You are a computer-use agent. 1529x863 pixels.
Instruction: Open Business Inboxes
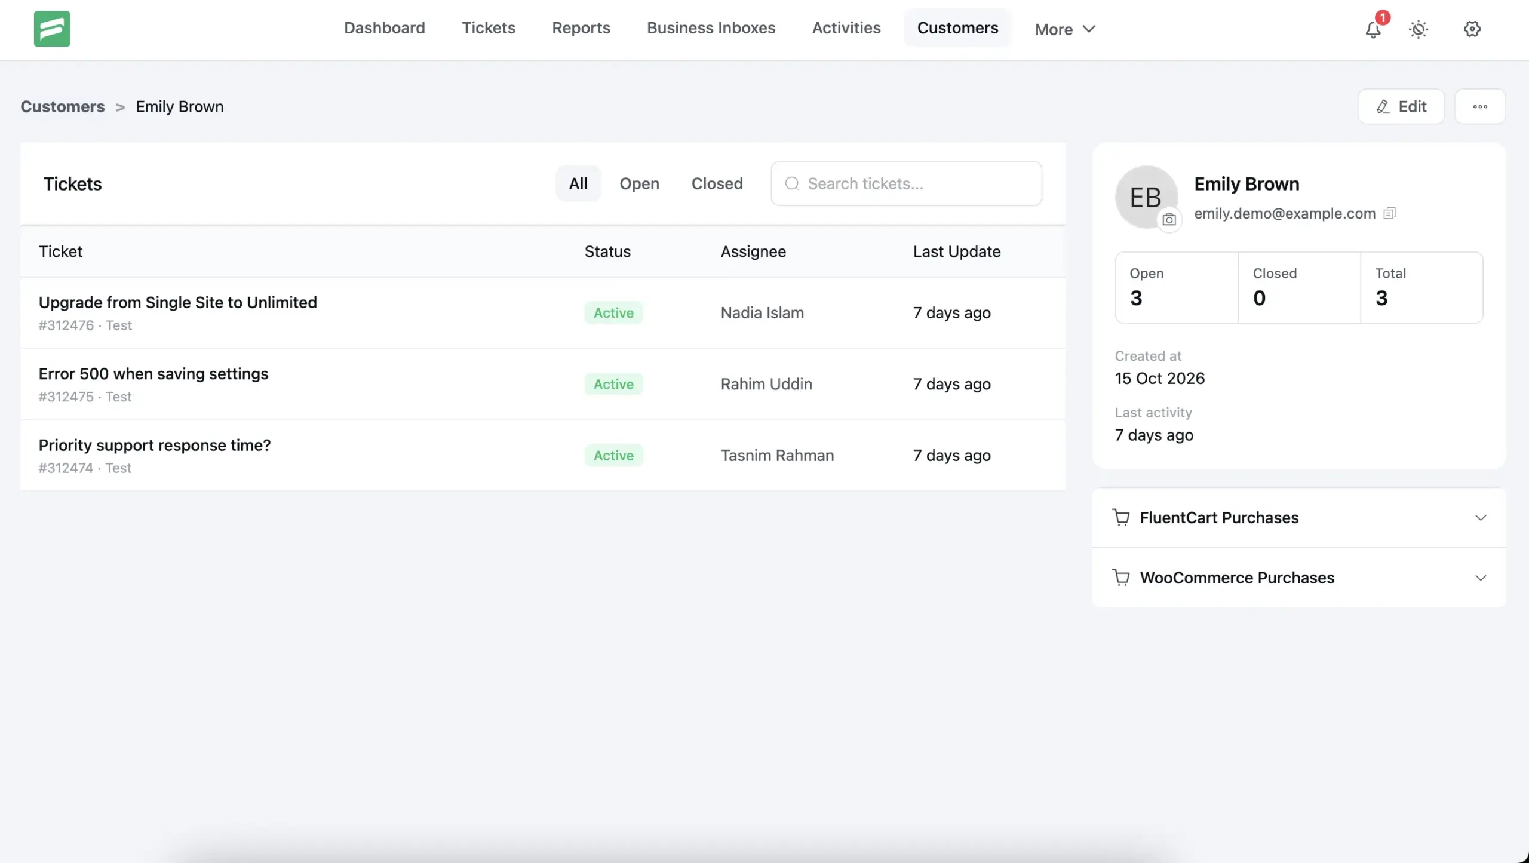[x=711, y=28]
